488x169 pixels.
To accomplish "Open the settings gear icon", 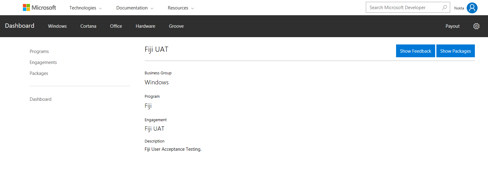I will click(x=476, y=26).
